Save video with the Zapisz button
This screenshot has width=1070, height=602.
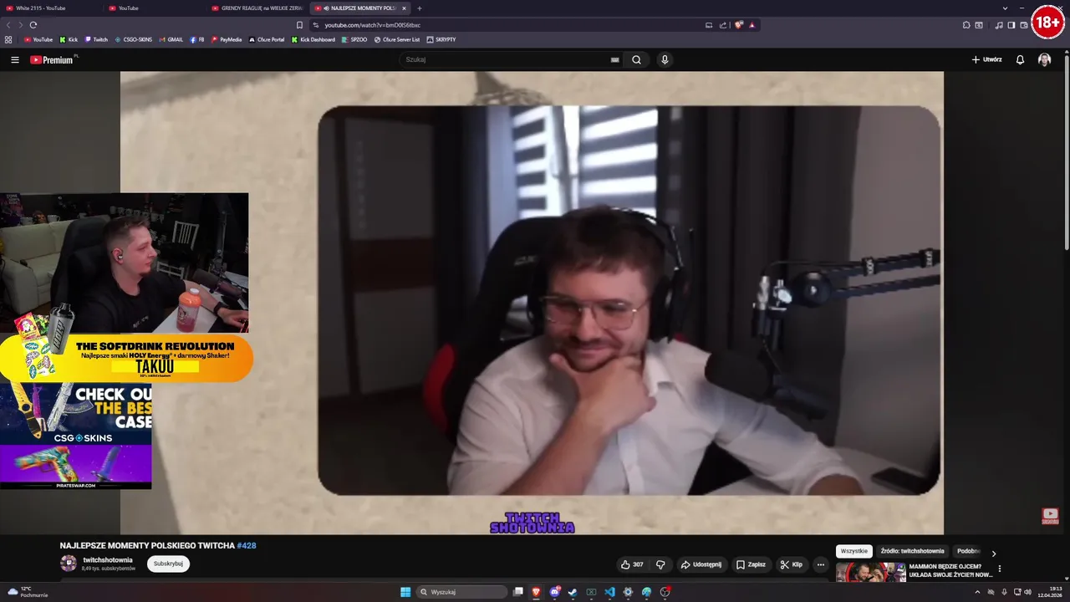(751, 564)
